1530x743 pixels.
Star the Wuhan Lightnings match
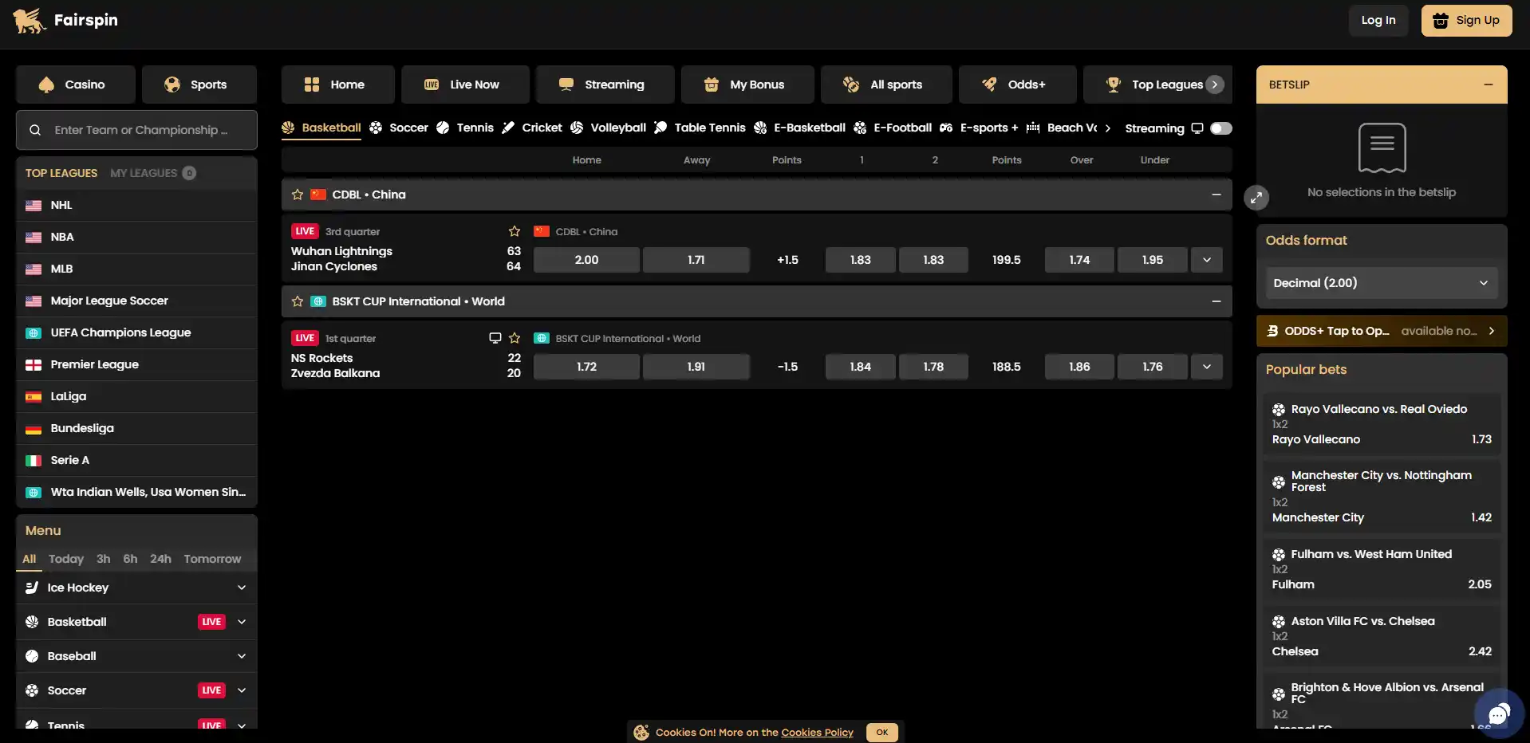pyautogui.click(x=515, y=231)
